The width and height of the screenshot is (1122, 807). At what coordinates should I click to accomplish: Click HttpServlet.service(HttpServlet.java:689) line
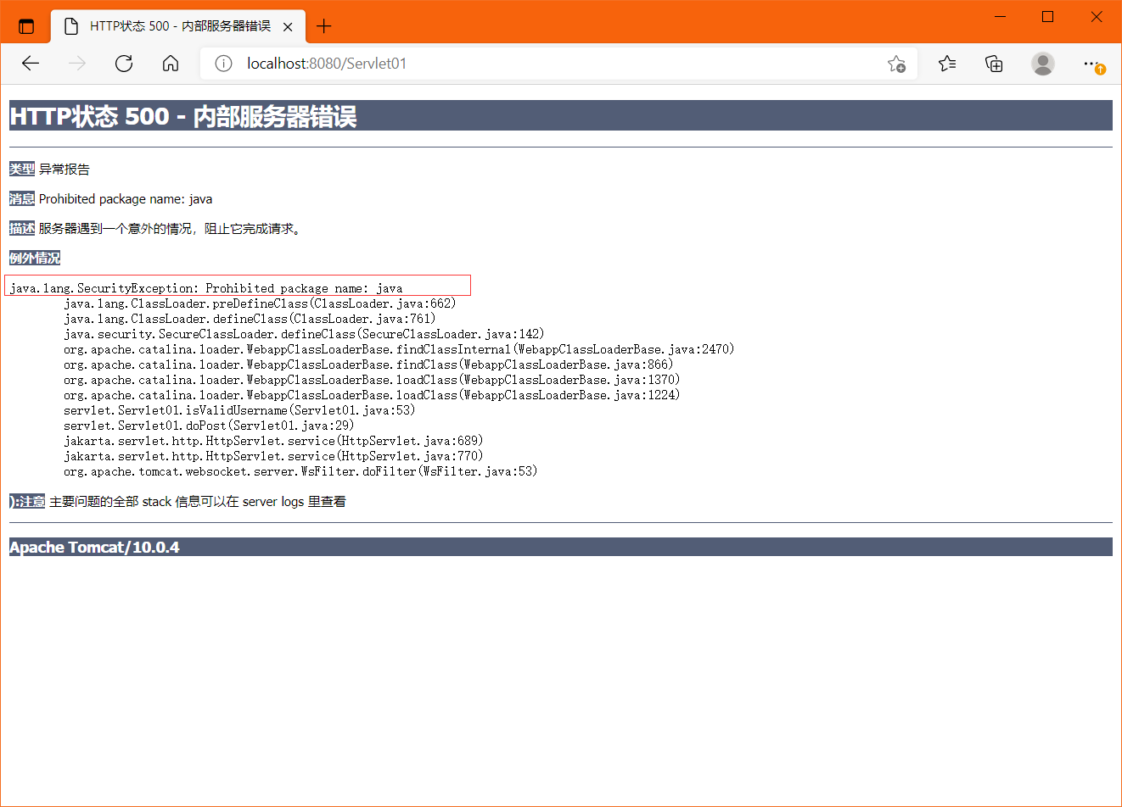point(273,441)
